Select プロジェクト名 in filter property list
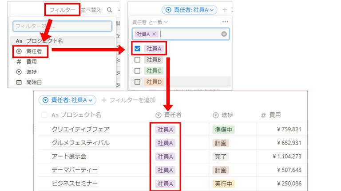 click(x=63, y=41)
